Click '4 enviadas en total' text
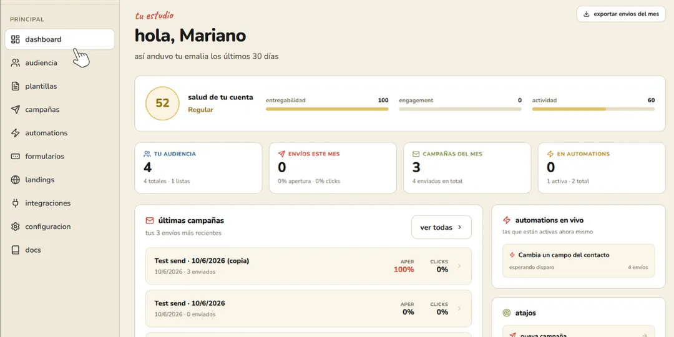Image resolution: width=674 pixels, height=337 pixels. coord(437,182)
